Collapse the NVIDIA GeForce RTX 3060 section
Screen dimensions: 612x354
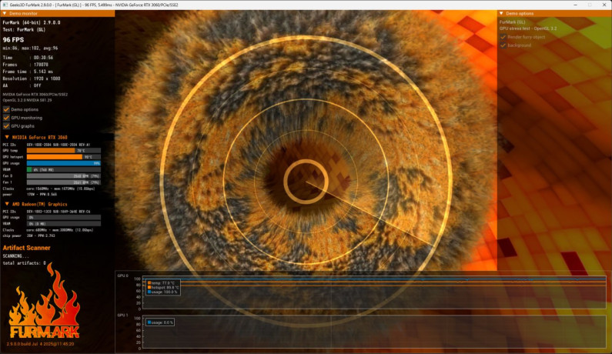tap(6, 137)
